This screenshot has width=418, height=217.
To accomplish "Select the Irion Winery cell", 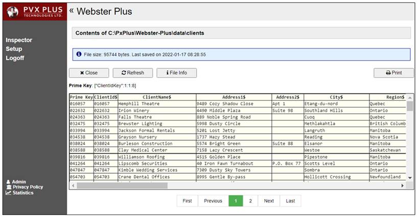I will click(157, 110).
